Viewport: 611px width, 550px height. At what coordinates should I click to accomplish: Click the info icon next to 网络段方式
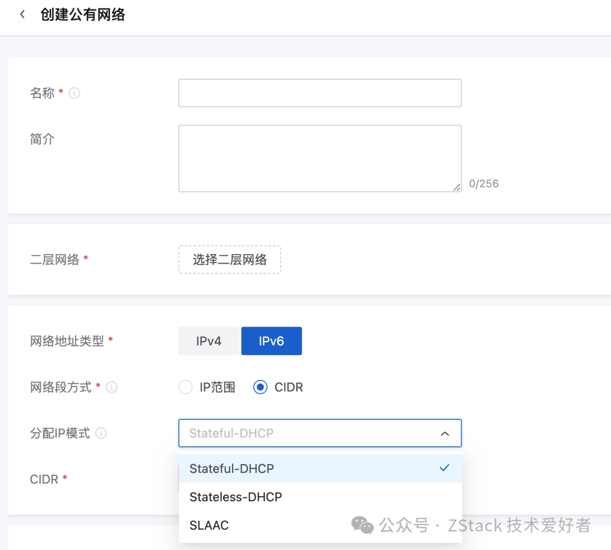point(112,387)
